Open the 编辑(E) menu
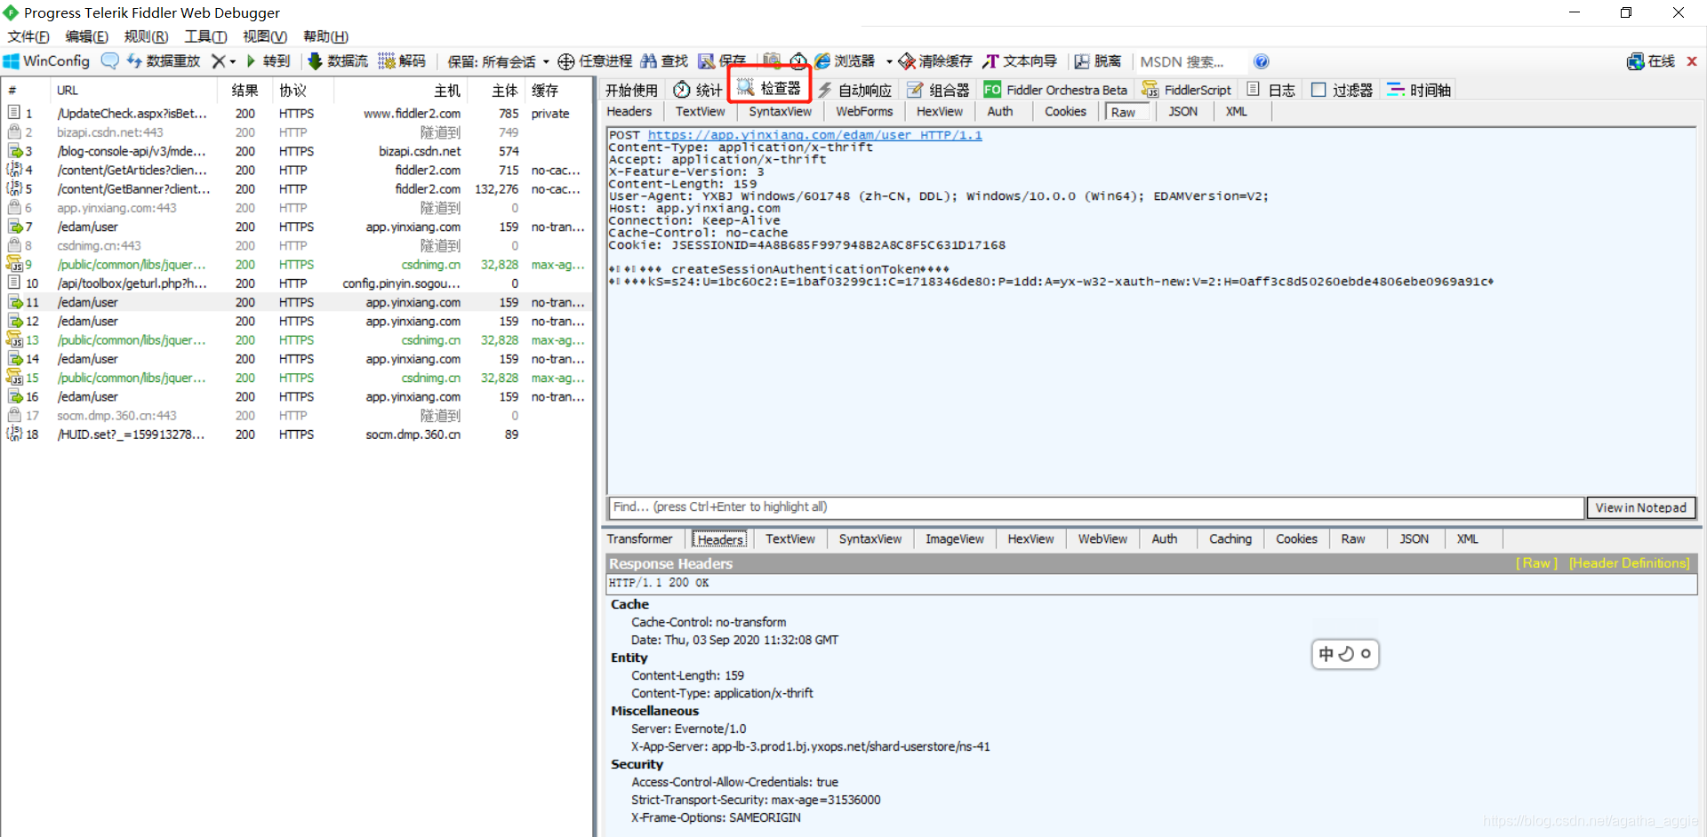 tap(86, 36)
